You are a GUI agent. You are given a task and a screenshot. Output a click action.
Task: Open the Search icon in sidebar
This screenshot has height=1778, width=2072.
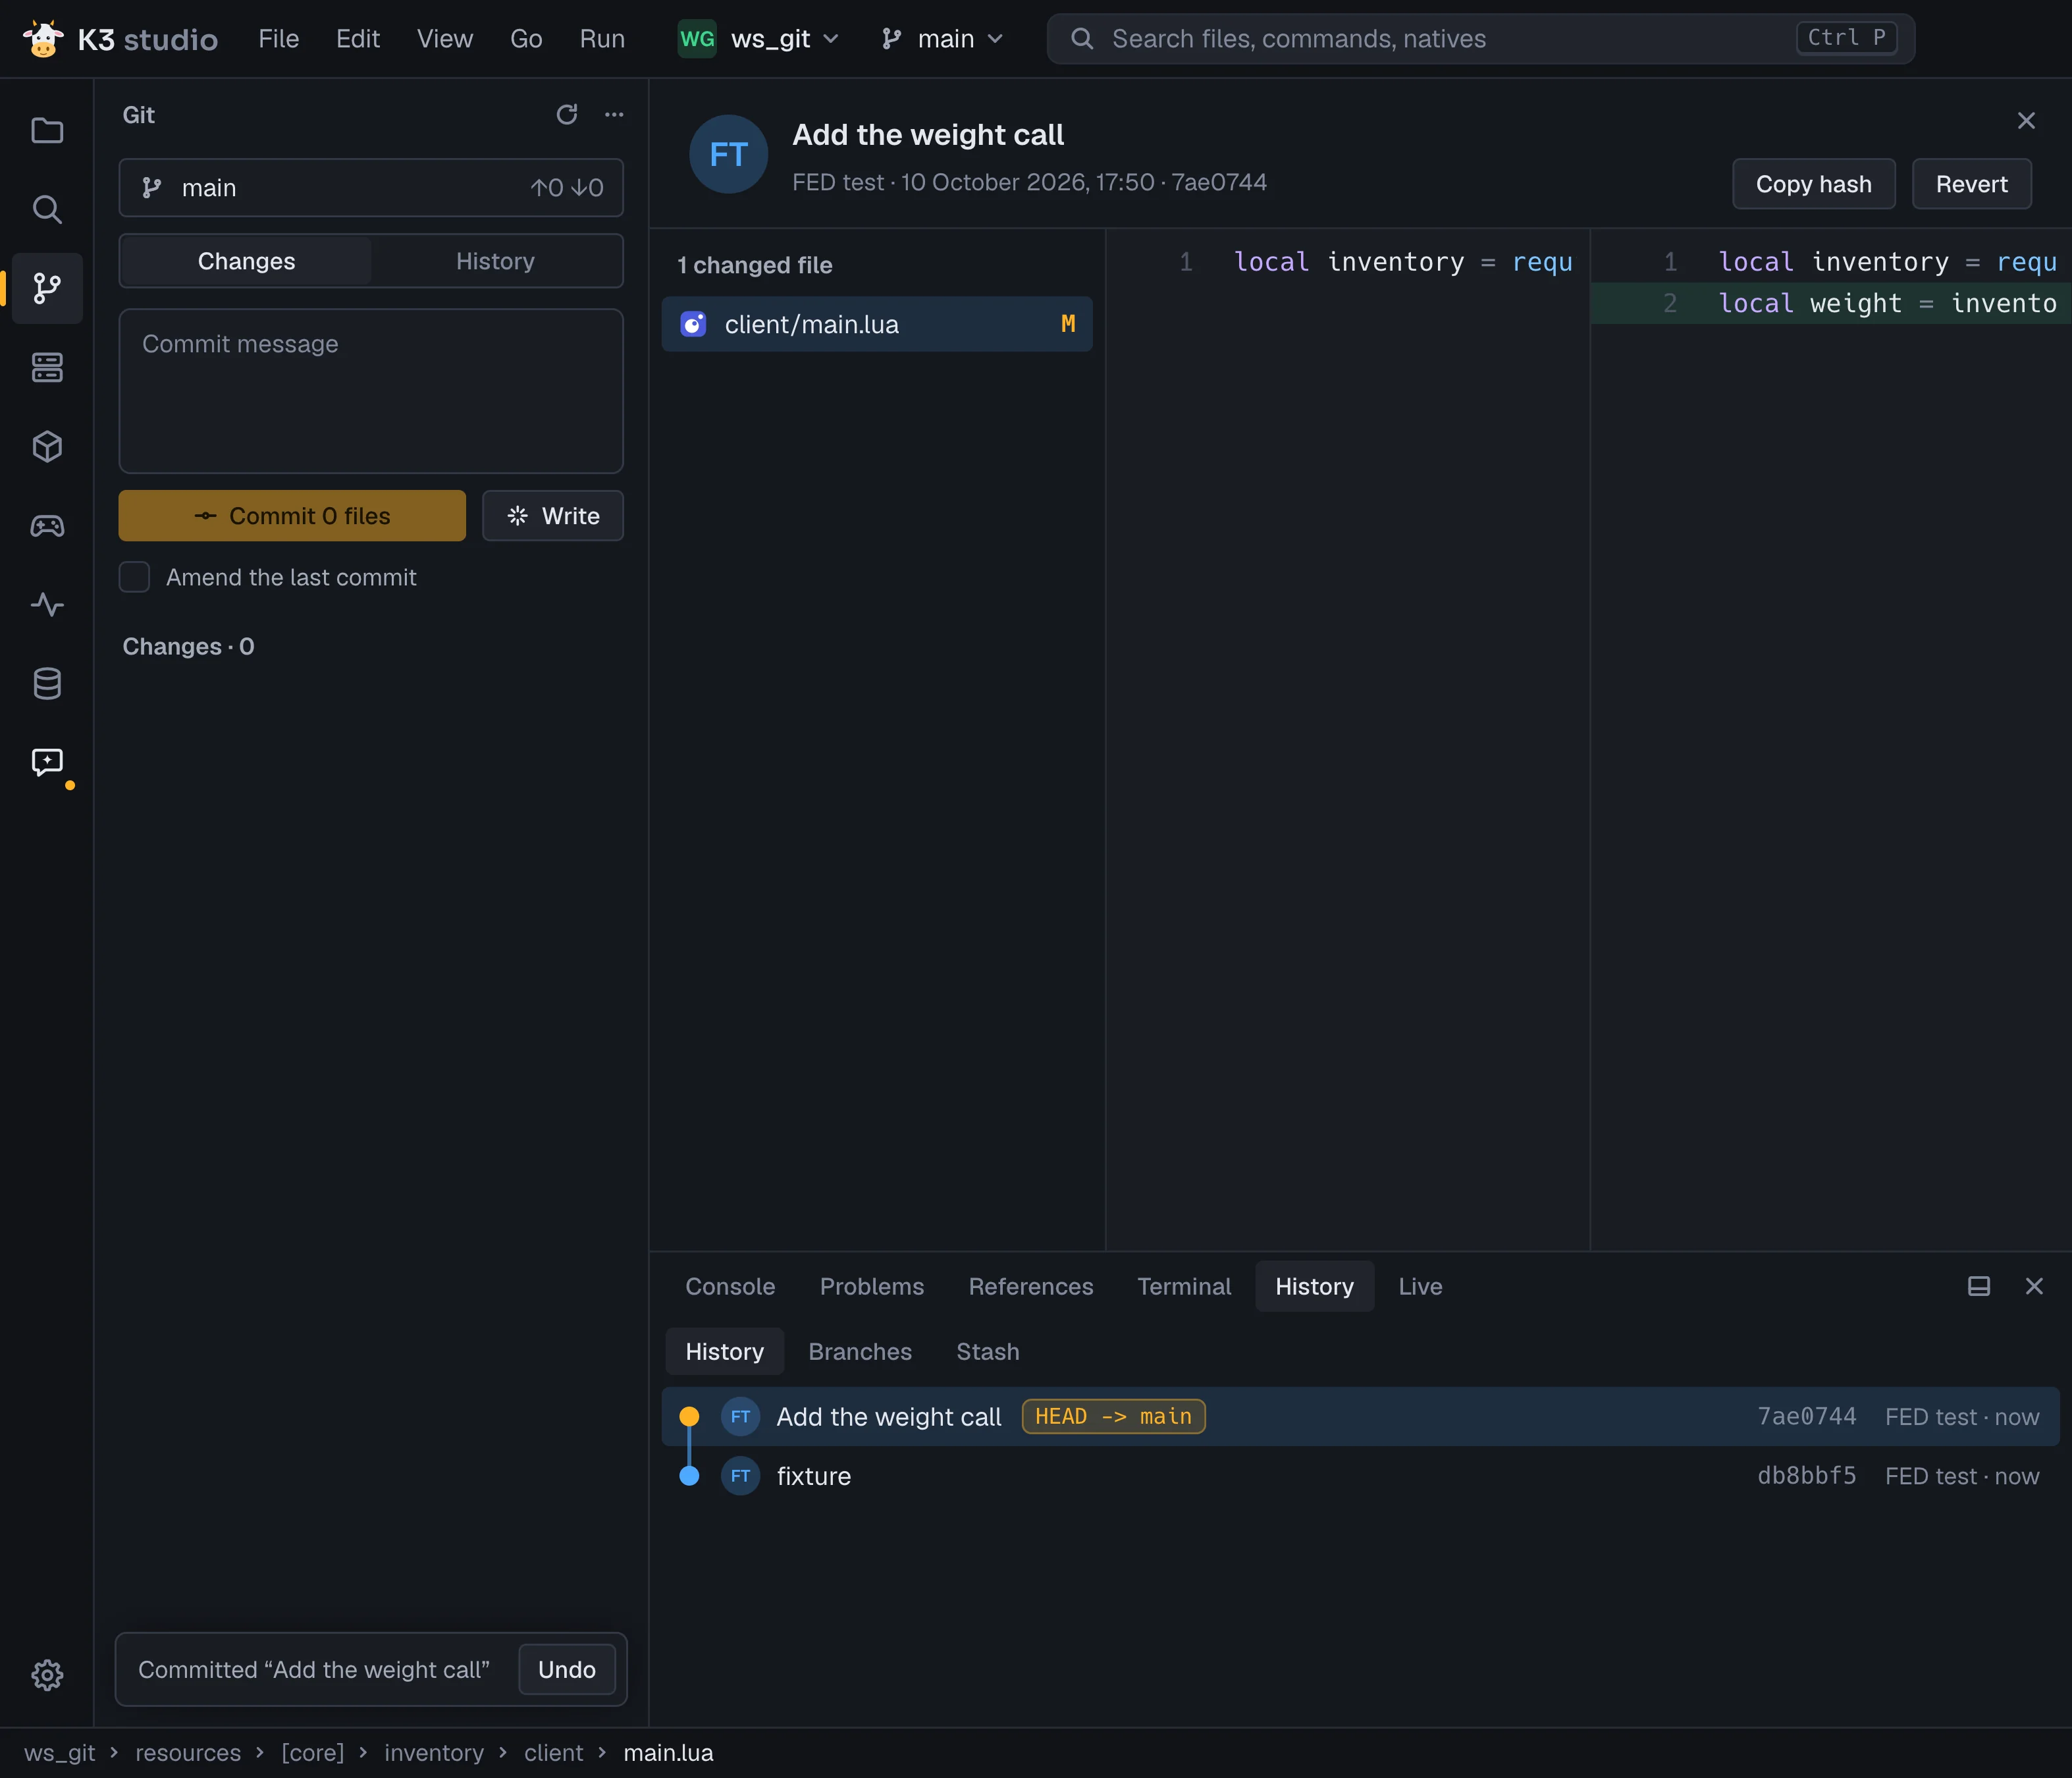[x=47, y=209]
